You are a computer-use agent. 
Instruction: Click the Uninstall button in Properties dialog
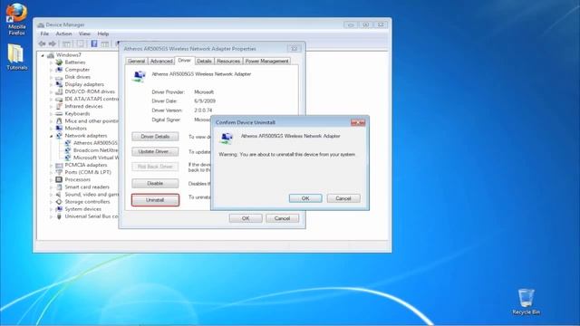(155, 200)
